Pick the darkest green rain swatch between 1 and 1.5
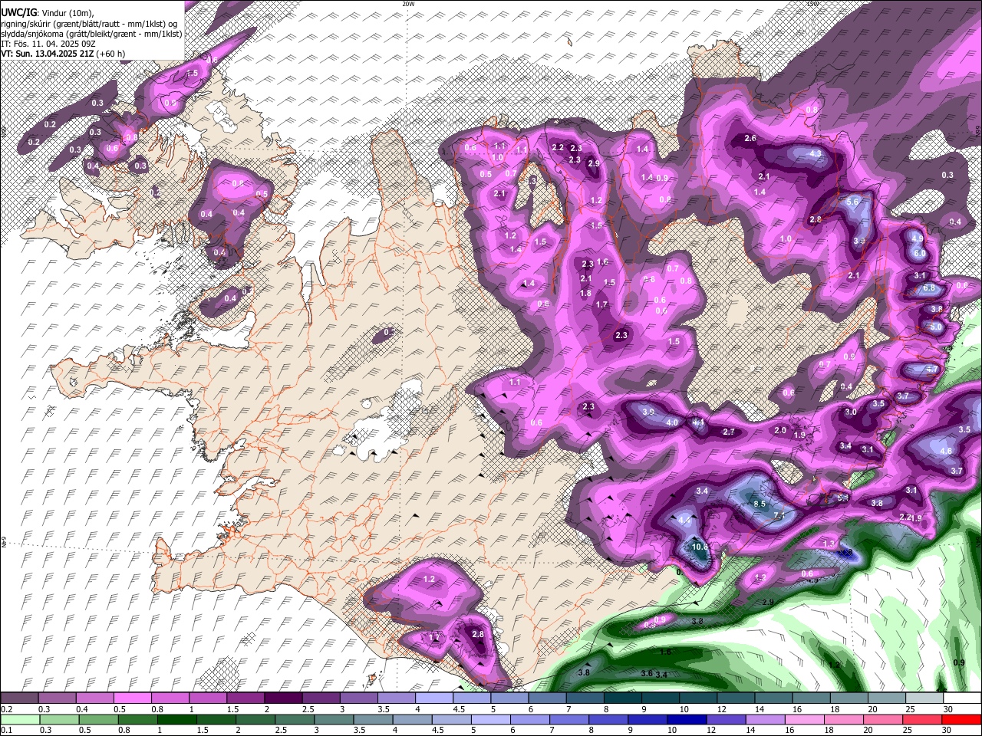Viewport: 982px width, 736px height. point(176,719)
